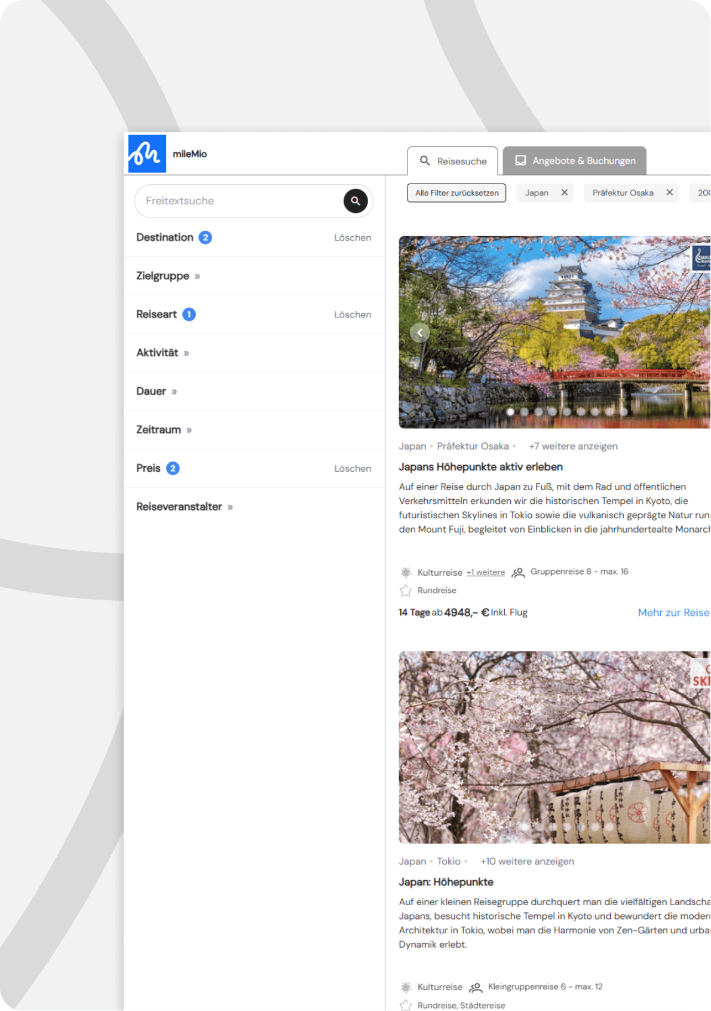
Task: Click the Preis count badge 2
Action: click(173, 468)
